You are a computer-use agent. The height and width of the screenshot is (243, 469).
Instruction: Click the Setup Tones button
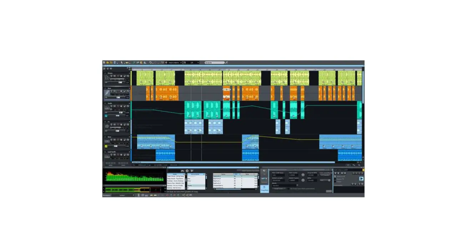(x=279, y=189)
